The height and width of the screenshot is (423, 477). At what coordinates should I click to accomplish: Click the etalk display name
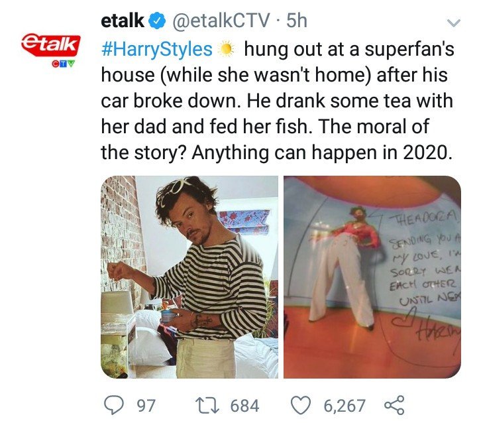(x=123, y=21)
